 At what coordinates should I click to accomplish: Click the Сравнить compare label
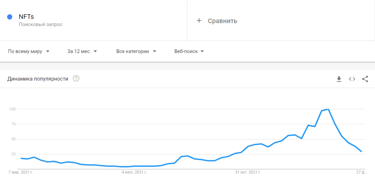[x=222, y=21]
